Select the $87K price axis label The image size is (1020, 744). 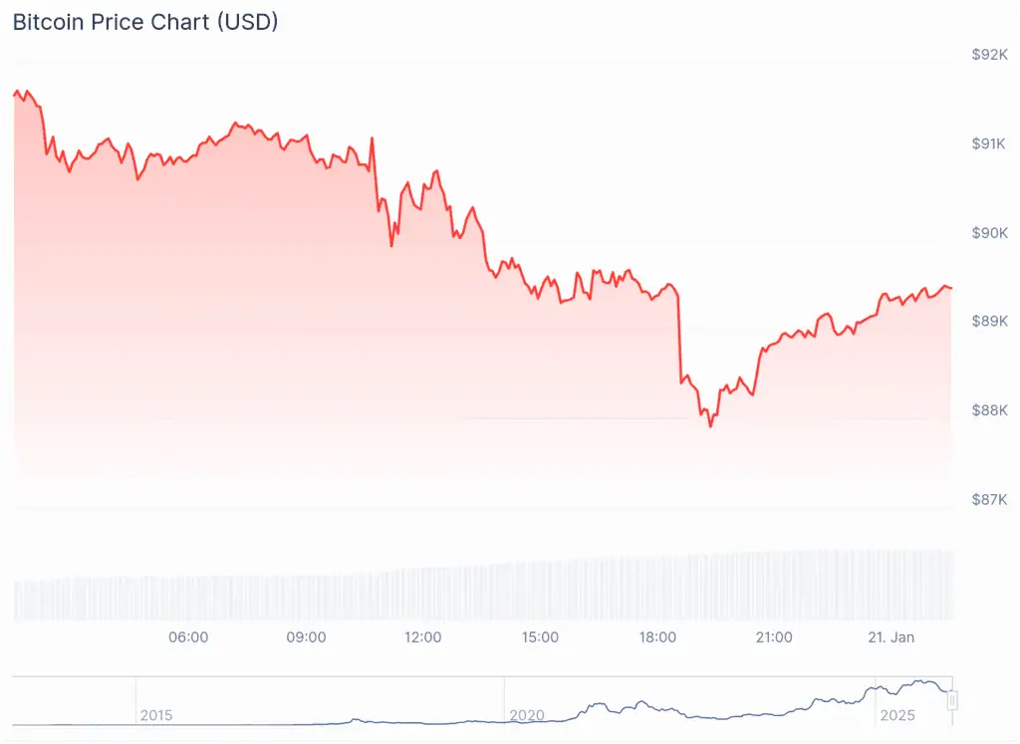989,499
